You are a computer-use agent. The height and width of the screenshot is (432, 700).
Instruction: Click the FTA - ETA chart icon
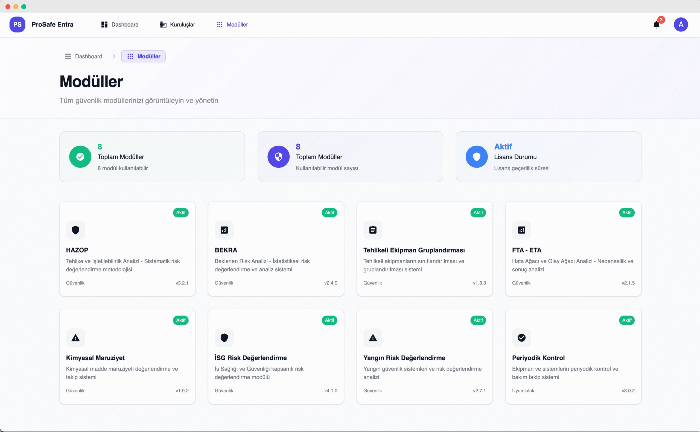[521, 230]
